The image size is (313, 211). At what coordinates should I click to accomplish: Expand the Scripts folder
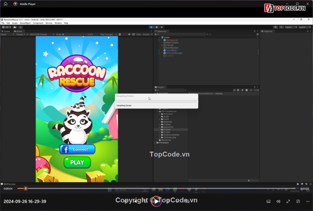coord(159,132)
